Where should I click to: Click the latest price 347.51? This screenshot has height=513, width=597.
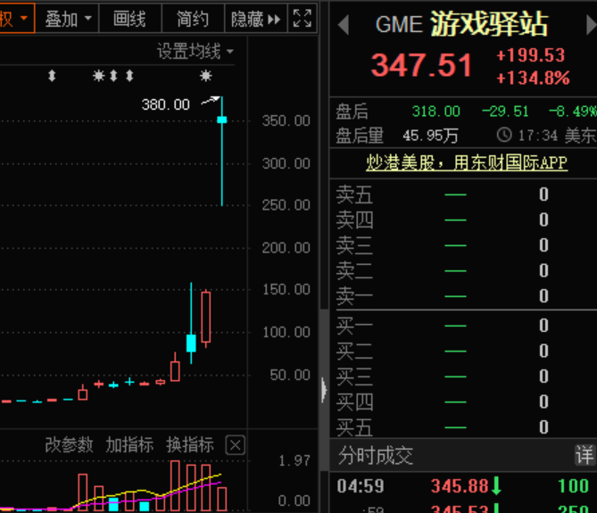pos(422,65)
